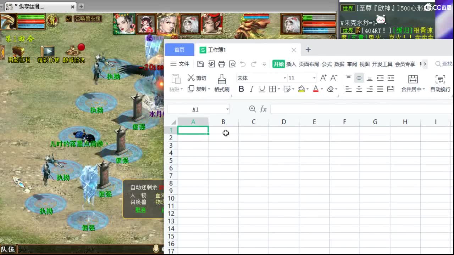Expand the Merge and Center (合并居中) dropdown arrow

tap(423, 90)
